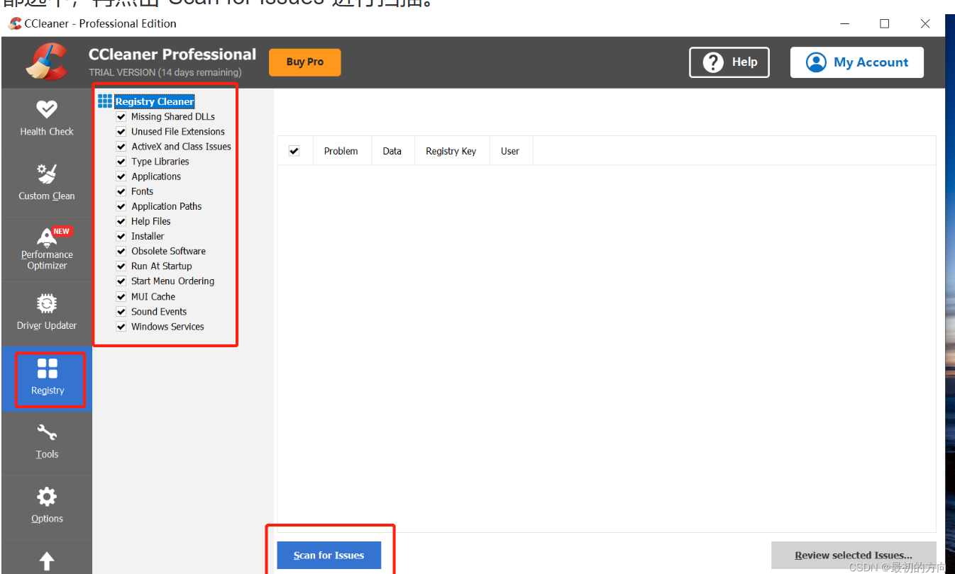This screenshot has height=574, width=955.
Task: Open the Driver Updater section
Action: [47, 313]
